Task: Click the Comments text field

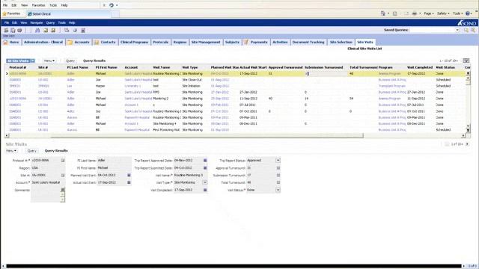Action: click(x=46, y=194)
